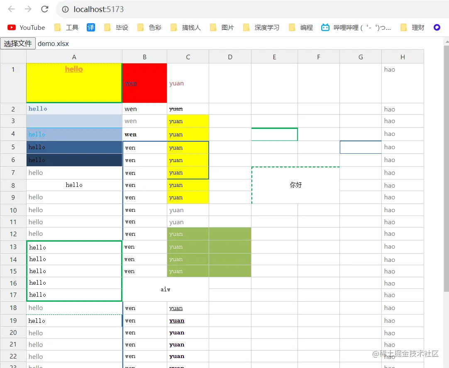The width and height of the screenshot is (449, 368).
Task: Click the green-bordered empty cell E4
Action: click(x=274, y=134)
